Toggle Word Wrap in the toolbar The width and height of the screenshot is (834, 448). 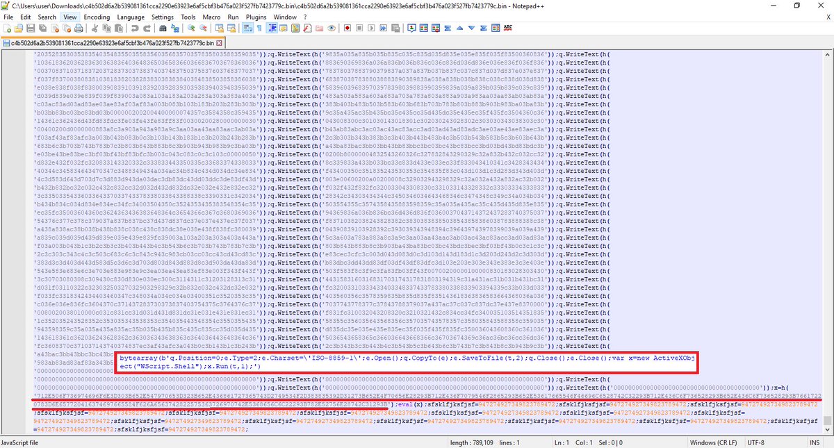[247, 28]
